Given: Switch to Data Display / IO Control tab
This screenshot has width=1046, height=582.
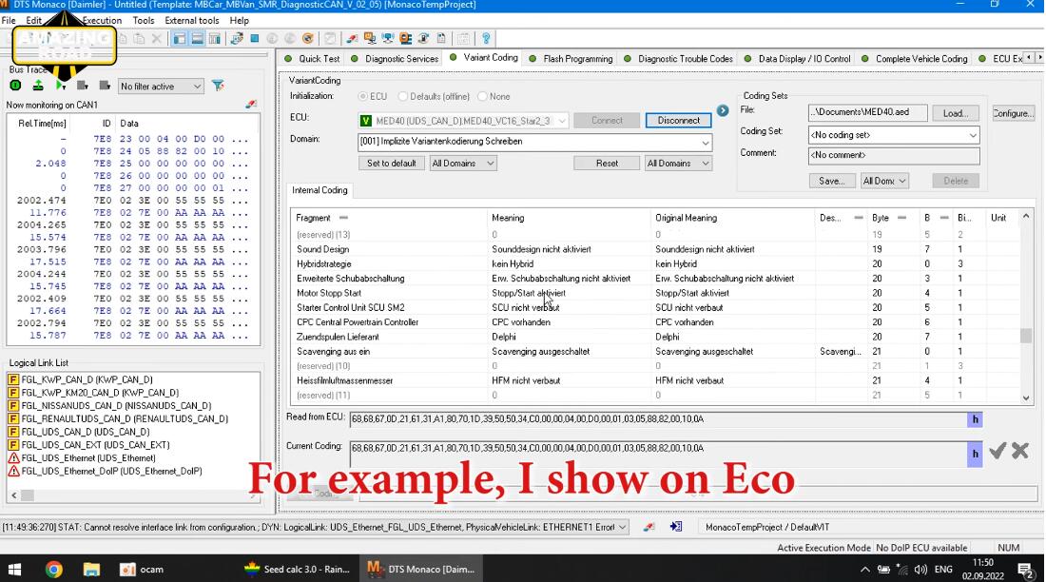Looking at the screenshot, I should coord(798,59).
